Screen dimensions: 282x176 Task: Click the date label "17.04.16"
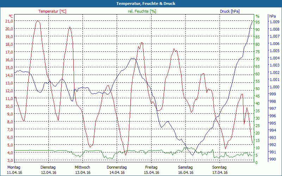pos(220,172)
